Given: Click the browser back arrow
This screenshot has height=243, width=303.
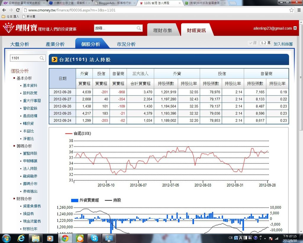Looking at the screenshot, I should click(x=4, y=10).
